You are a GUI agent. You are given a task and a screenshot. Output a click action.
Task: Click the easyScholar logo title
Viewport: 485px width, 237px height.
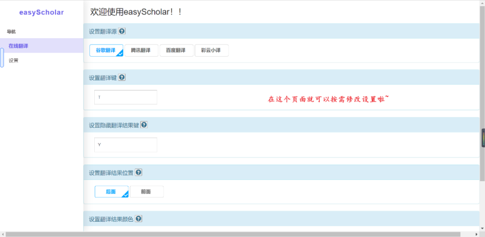(x=41, y=13)
